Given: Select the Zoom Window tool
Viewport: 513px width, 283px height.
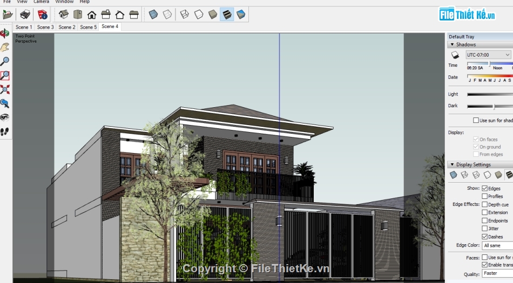Looking at the screenshot, I should 5,75.
